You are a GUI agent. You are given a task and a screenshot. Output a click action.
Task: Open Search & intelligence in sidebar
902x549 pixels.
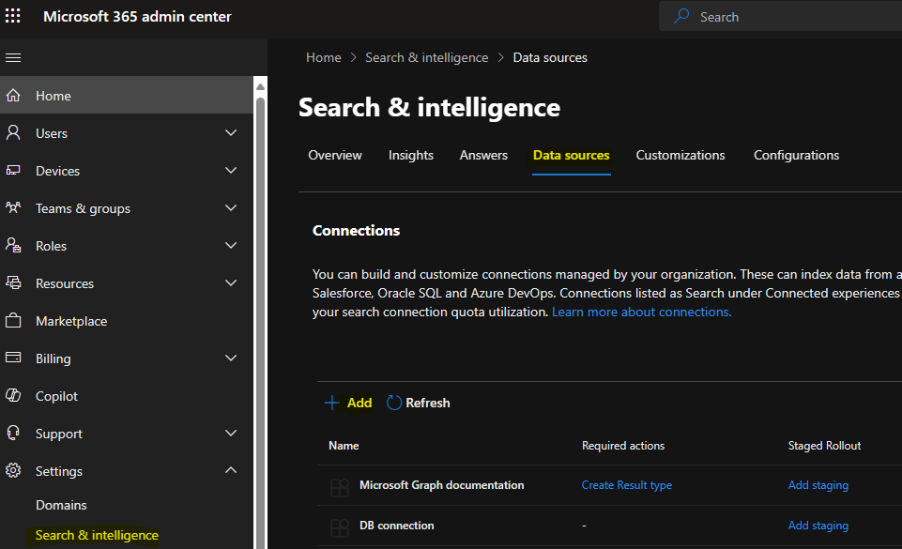tap(97, 535)
